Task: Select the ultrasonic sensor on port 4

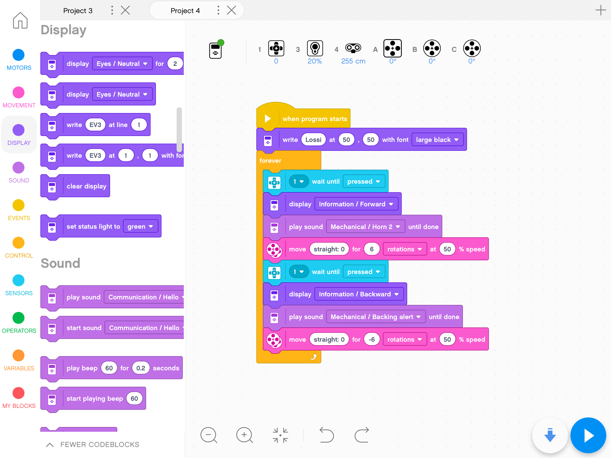Action: click(x=353, y=48)
